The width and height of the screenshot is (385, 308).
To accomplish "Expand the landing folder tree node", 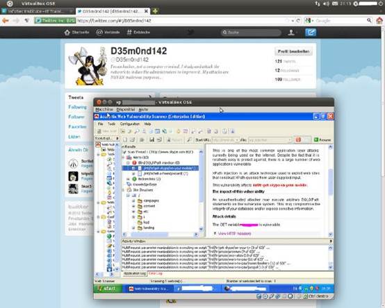I will pyautogui.click(x=133, y=228).
